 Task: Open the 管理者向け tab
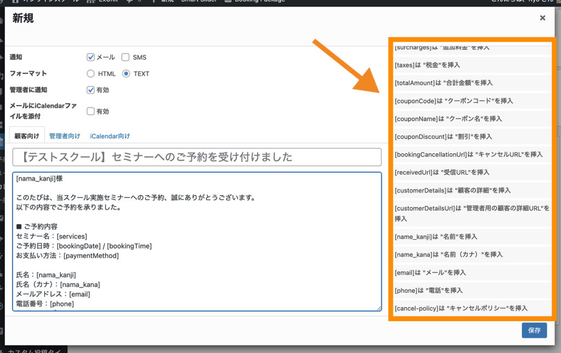pyautogui.click(x=65, y=136)
